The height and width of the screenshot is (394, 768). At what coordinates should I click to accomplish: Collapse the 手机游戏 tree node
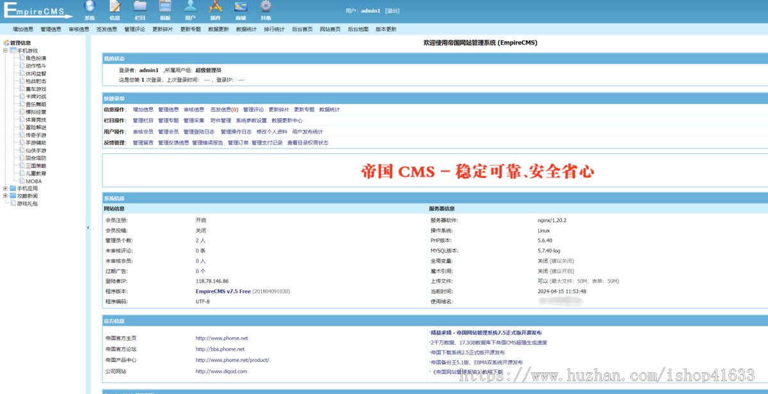pyautogui.click(x=5, y=50)
